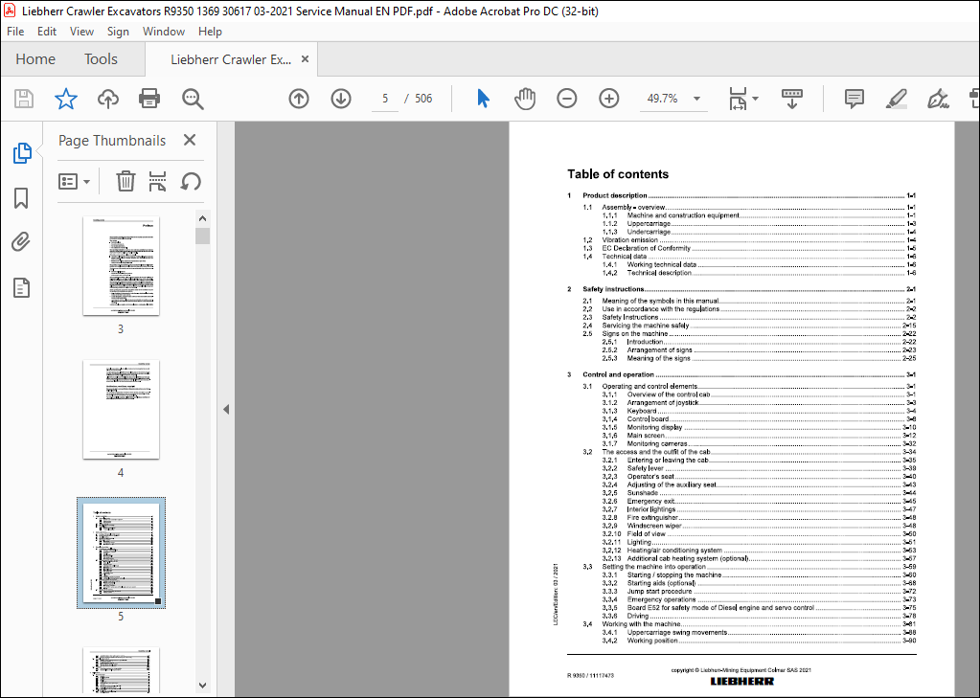The image size is (980, 698).
Task: Choose the selection arrow tool
Action: click(x=483, y=99)
